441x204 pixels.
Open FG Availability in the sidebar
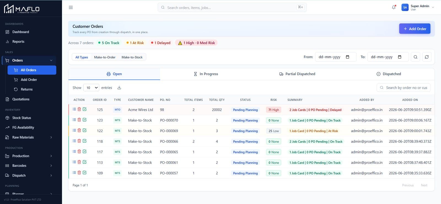click(x=29, y=127)
